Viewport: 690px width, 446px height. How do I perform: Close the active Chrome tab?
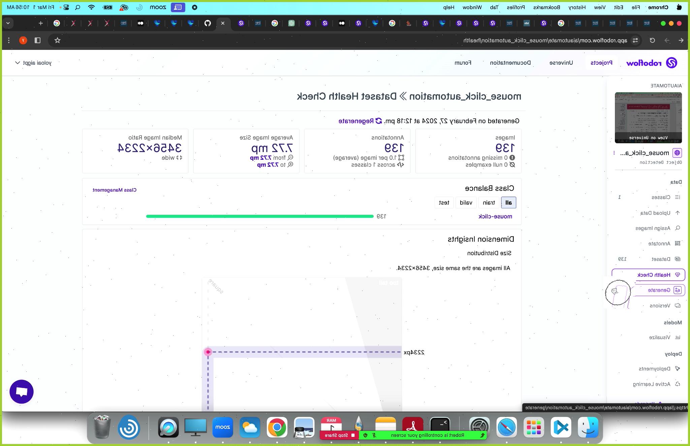pos(223,23)
